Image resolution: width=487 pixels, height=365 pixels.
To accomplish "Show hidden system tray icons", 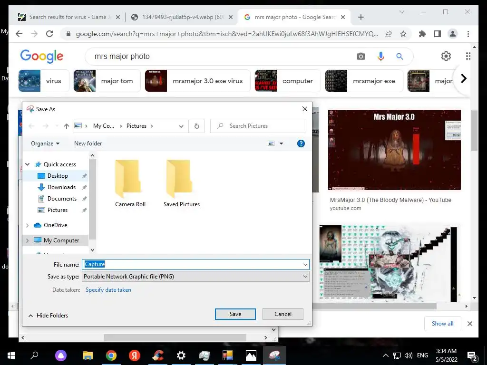I will click(x=385, y=355).
